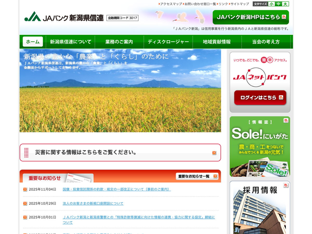This screenshot has height=234, width=312.
Task: Click the JAネットバンク logo
Action: point(260,77)
